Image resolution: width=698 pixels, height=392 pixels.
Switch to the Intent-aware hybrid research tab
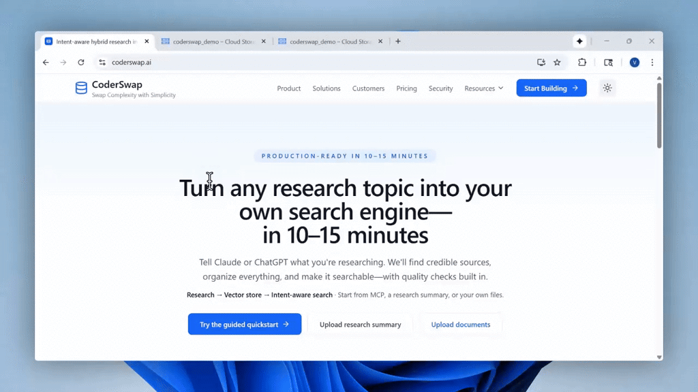(x=97, y=42)
